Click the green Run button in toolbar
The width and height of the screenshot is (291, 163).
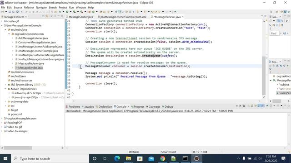pos(67,12)
